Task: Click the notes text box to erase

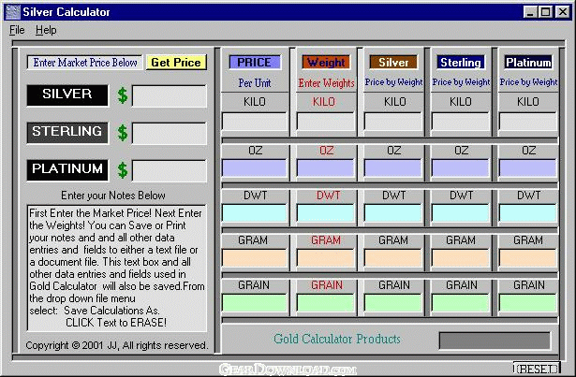Action: pyautogui.click(x=116, y=268)
